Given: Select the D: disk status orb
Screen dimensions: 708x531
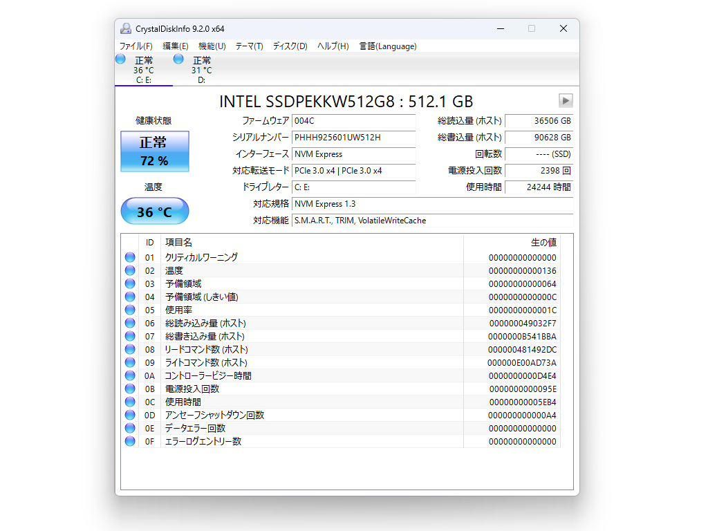Looking at the screenshot, I should coord(178,59).
